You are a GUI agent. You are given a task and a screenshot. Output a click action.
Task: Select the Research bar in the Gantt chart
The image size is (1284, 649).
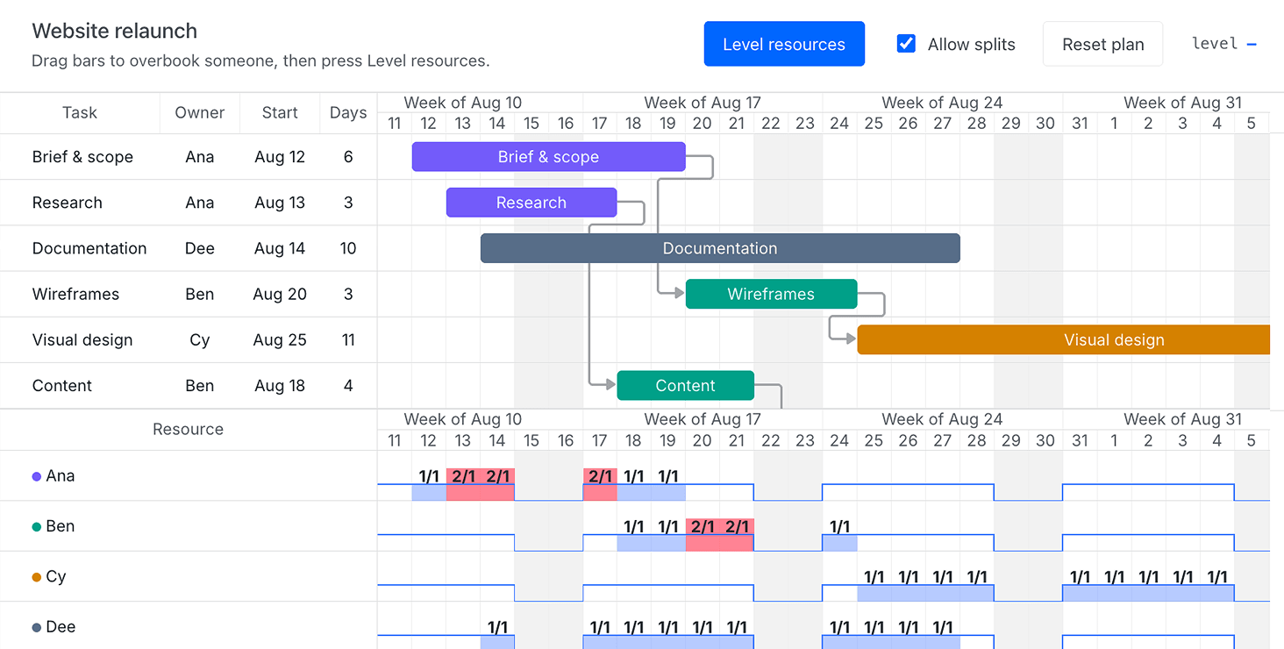point(531,203)
